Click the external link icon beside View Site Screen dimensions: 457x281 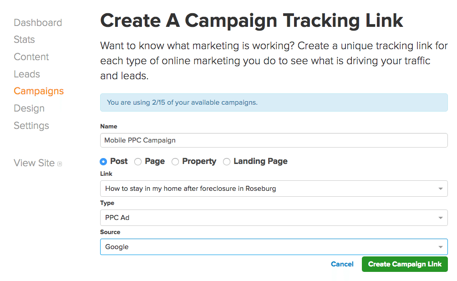60,164
